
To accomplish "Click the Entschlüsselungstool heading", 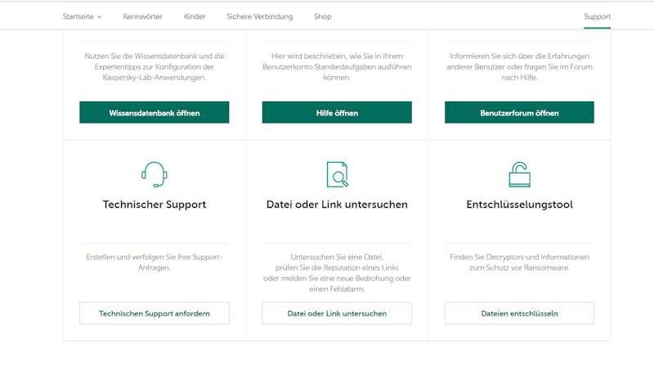I will 519,204.
